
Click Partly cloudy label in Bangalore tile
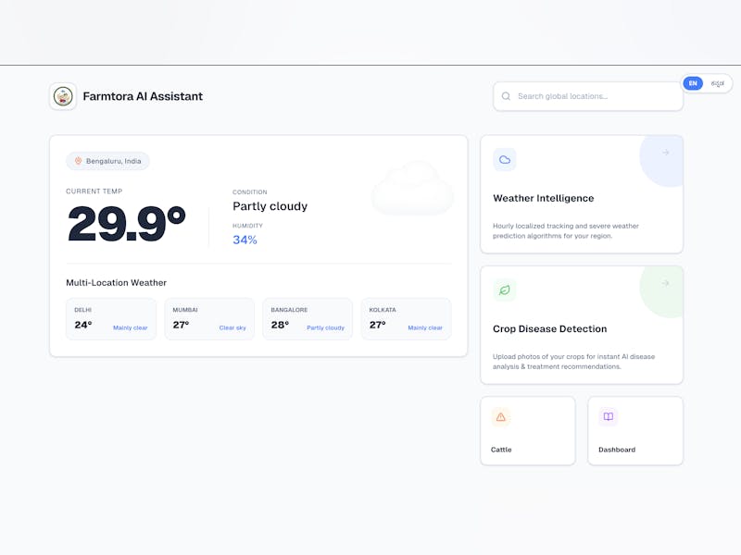(326, 327)
